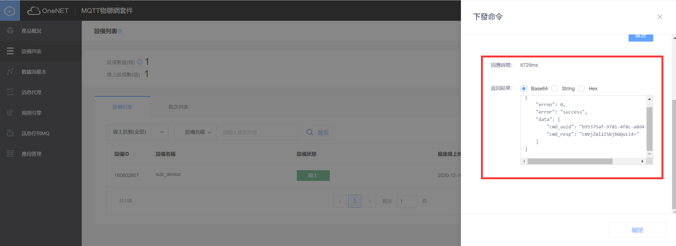The height and width of the screenshot is (246, 676).
Task: Click MQTT物聯網套件 header title
Action: (107, 11)
